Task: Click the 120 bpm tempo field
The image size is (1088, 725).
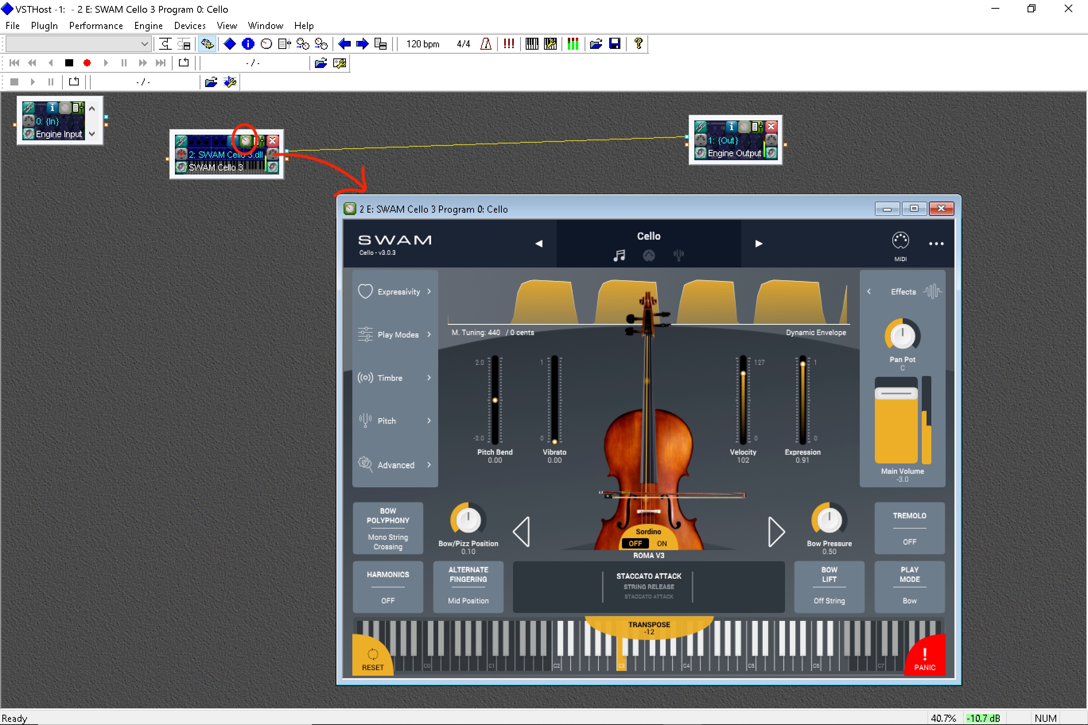Action: (x=422, y=44)
